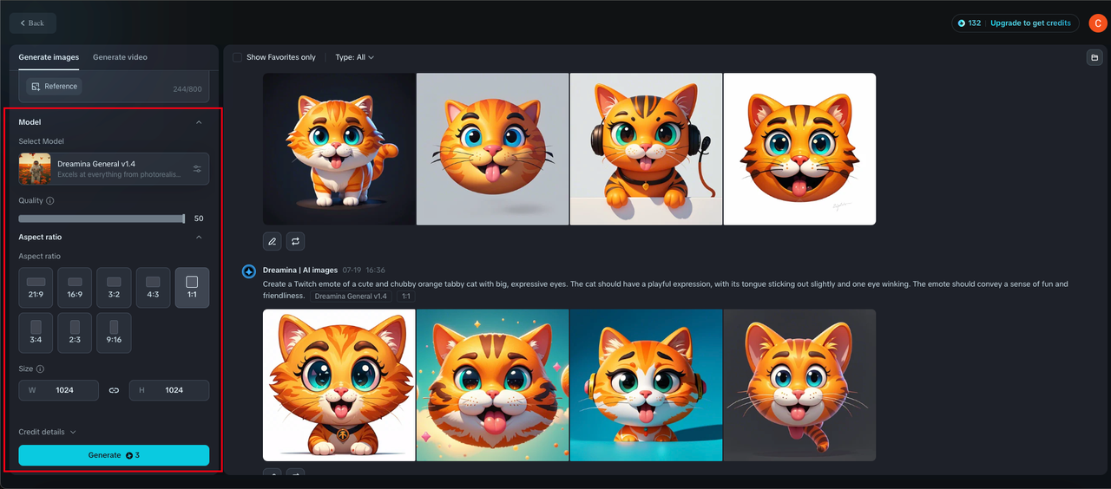Click the Generate button

coord(114,455)
